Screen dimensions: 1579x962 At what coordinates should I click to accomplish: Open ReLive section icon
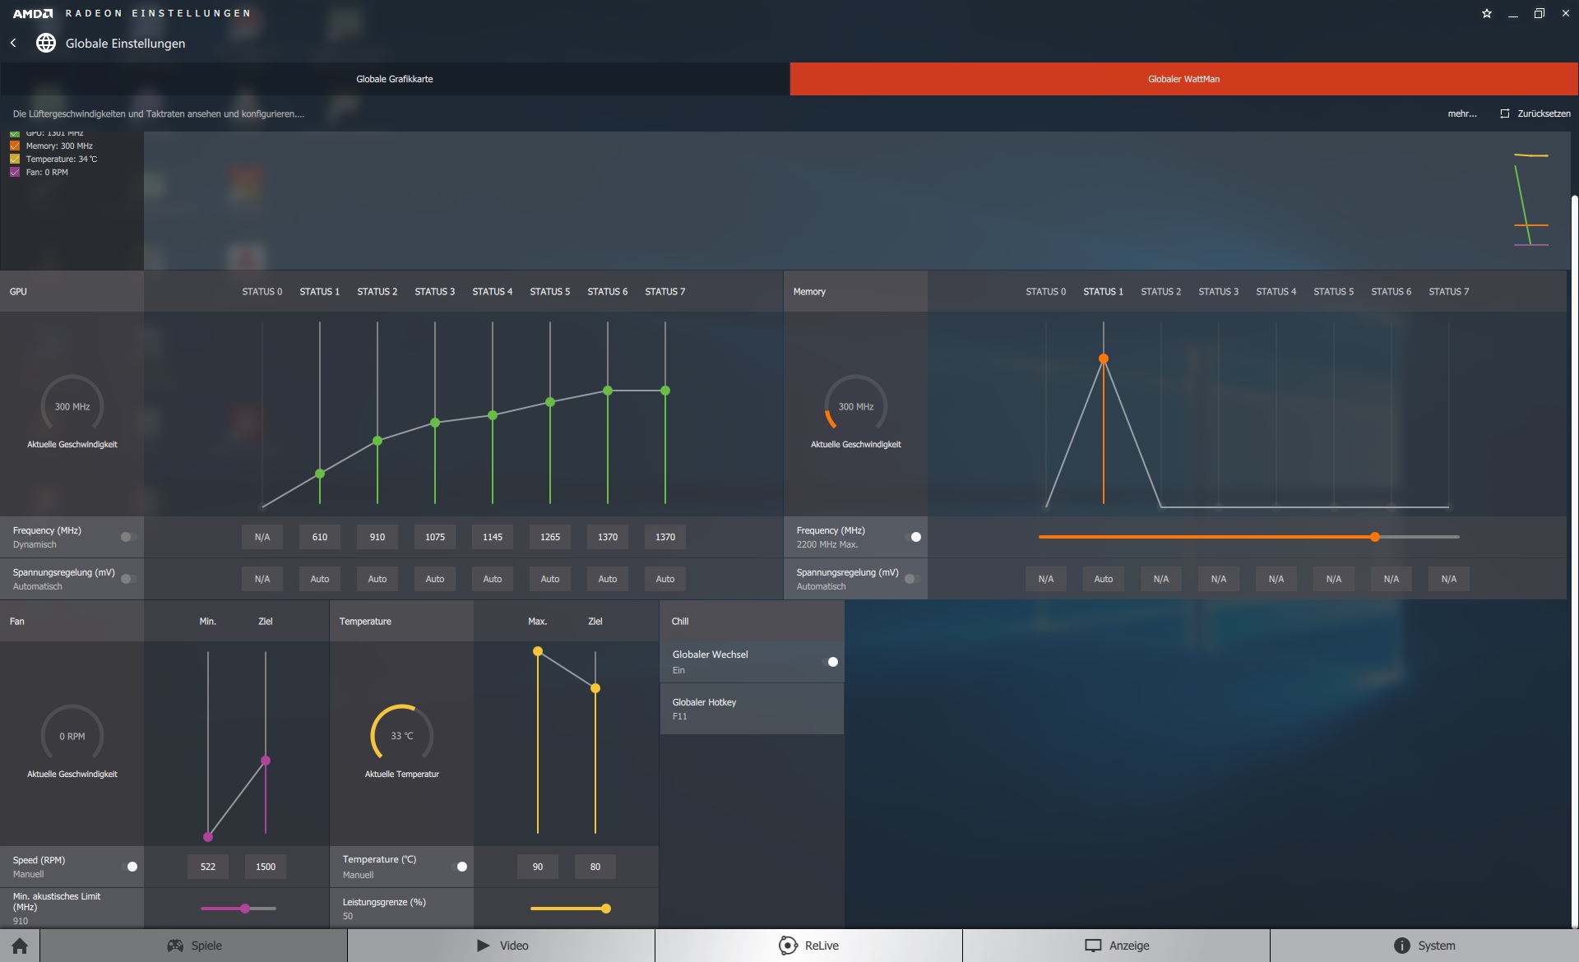click(x=788, y=946)
